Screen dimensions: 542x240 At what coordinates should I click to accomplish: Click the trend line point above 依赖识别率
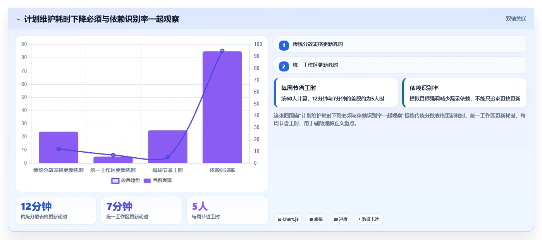pos(222,51)
